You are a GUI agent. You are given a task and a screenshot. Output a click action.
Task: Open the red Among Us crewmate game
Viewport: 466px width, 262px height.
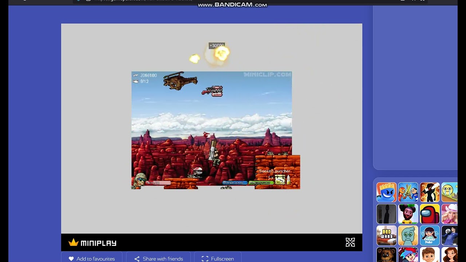pyautogui.click(x=430, y=214)
